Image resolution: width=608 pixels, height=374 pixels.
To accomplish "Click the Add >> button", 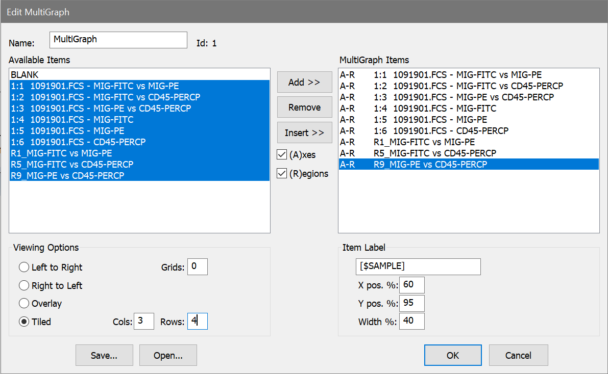I will tap(304, 82).
